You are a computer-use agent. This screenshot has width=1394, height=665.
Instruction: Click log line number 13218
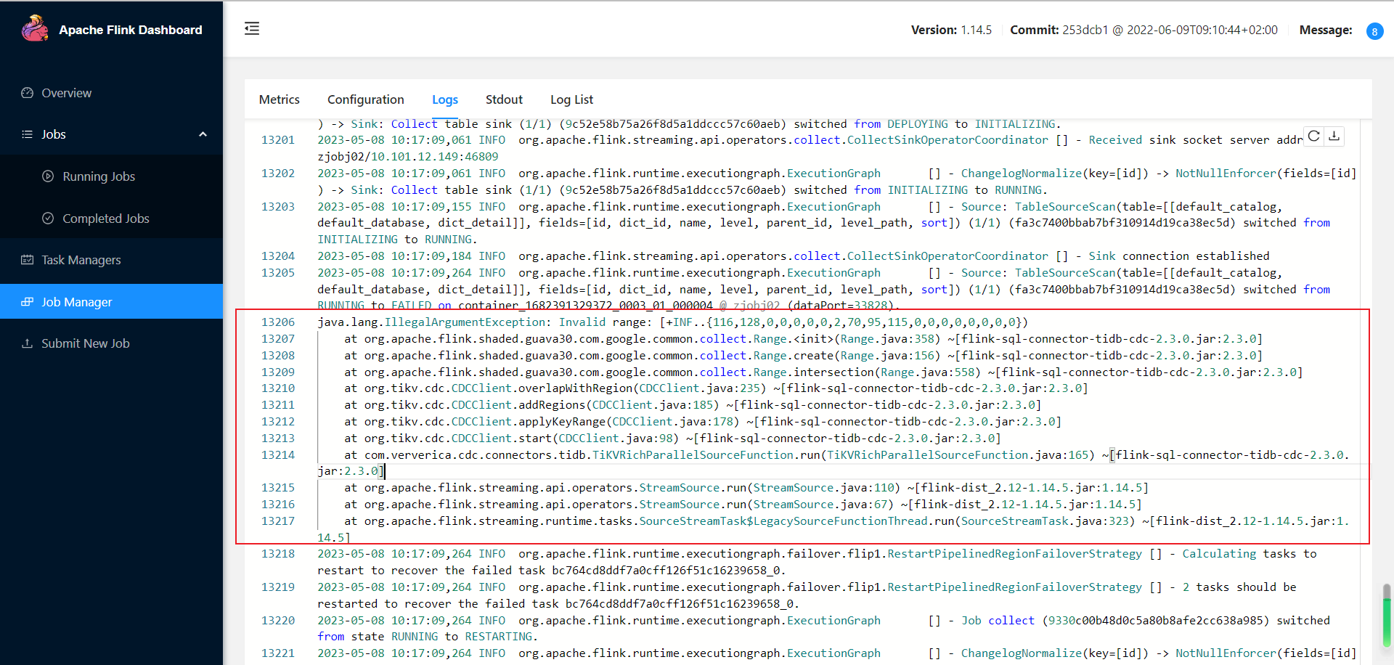278,554
